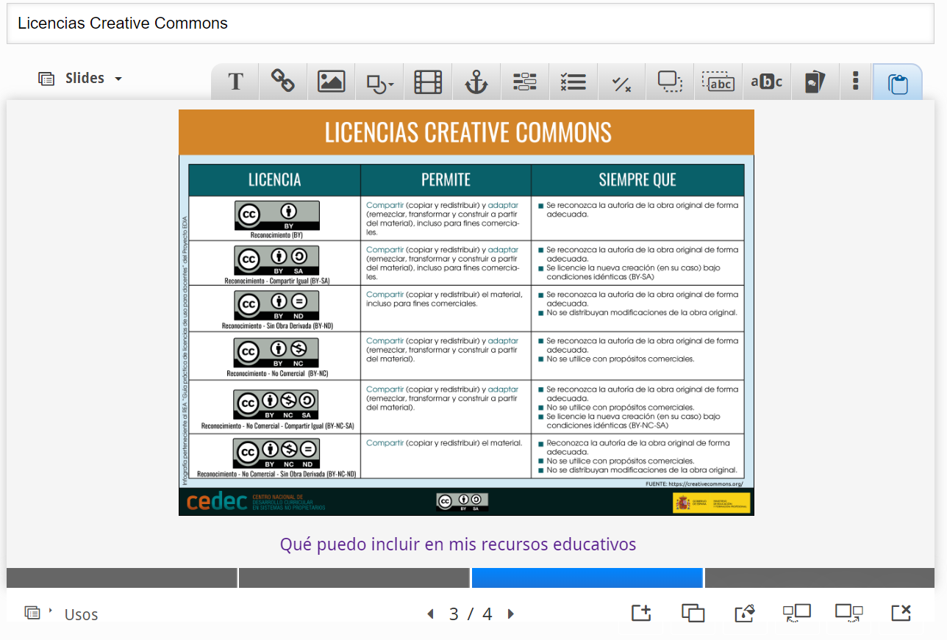Add a Drag and Drop task
This screenshot has width=947, height=640.
[671, 82]
